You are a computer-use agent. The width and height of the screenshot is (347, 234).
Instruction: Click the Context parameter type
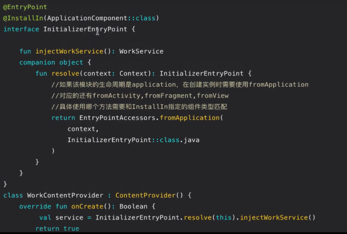(x=133, y=74)
